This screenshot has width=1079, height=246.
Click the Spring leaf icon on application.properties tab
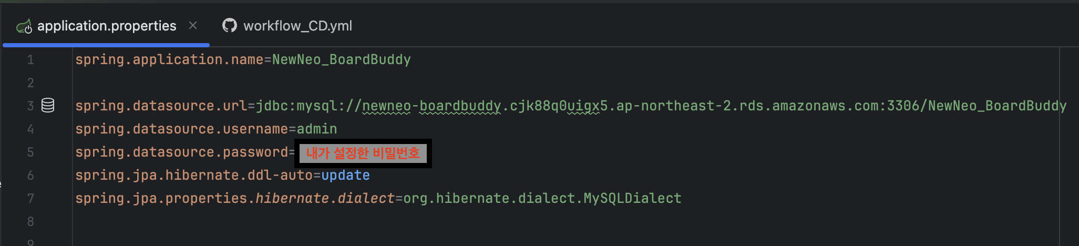[24, 26]
